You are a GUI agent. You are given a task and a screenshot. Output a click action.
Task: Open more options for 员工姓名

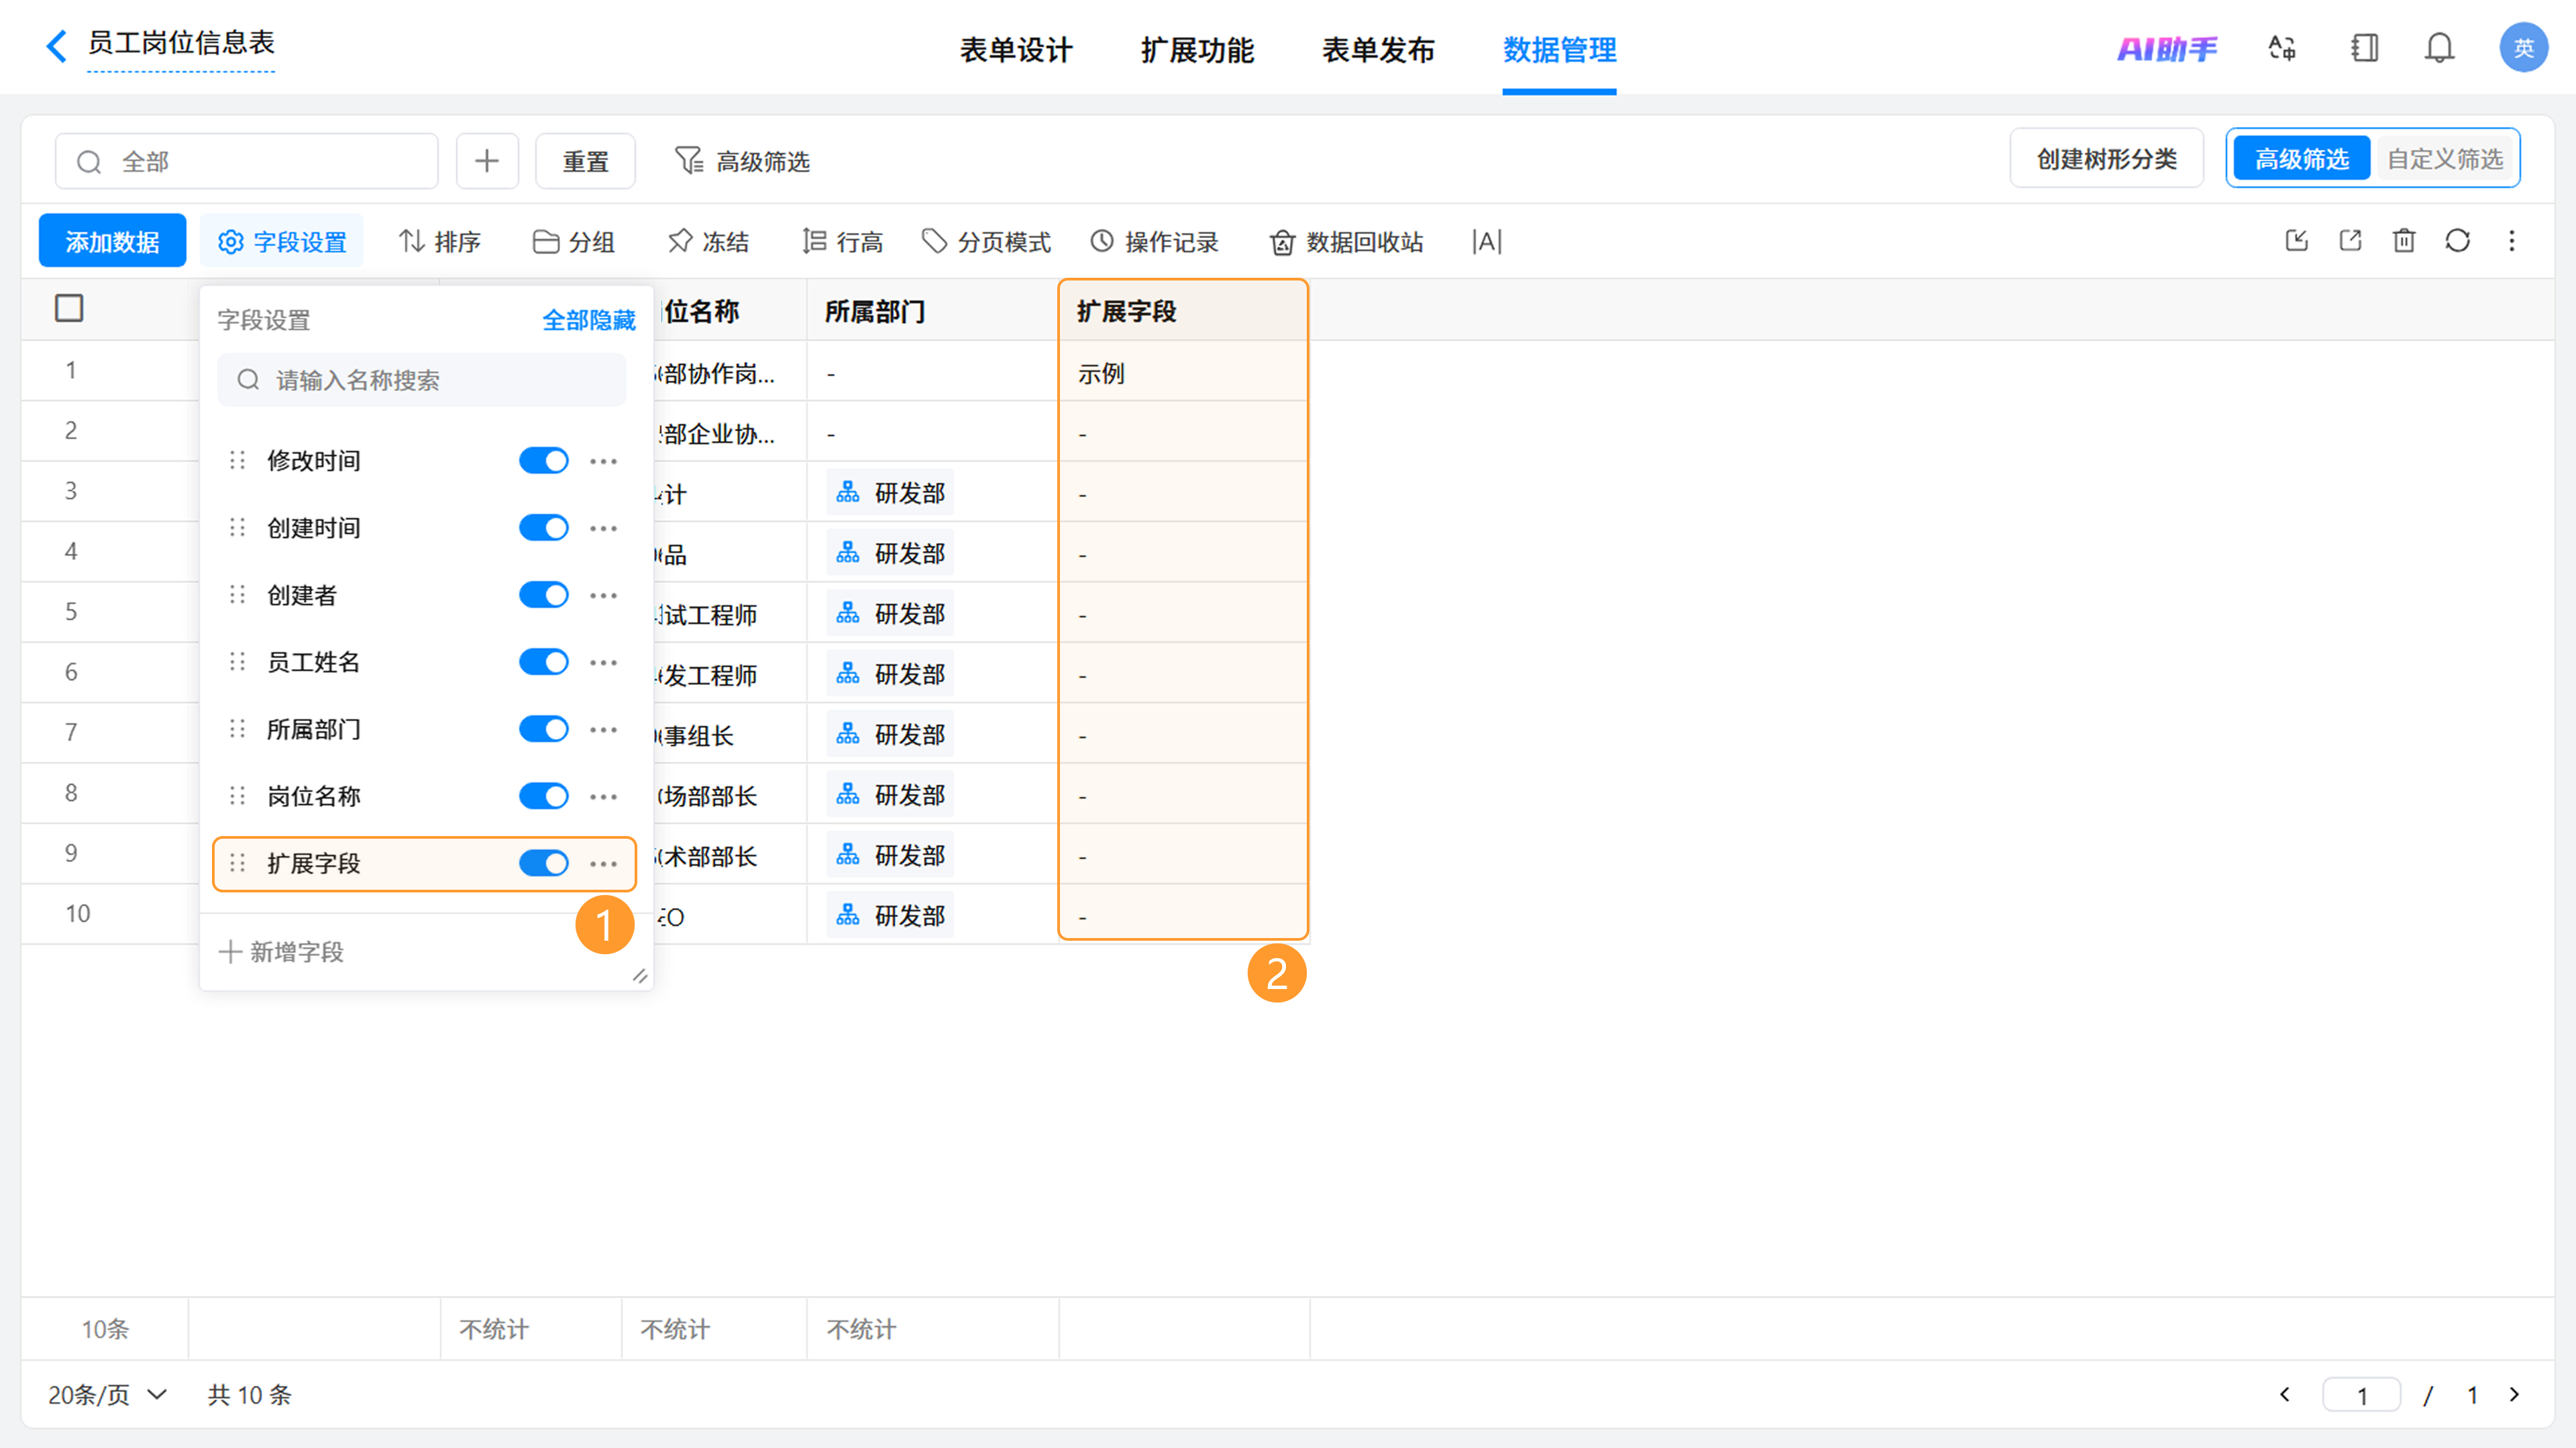[x=604, y=662]
